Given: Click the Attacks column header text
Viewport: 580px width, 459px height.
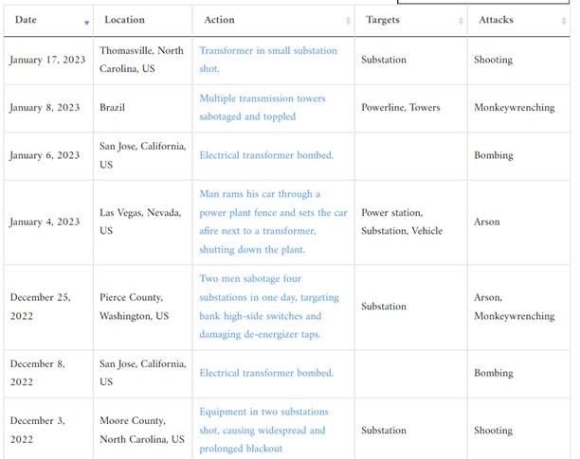Looking at the screenshot, I should click(x=496, y=20).
